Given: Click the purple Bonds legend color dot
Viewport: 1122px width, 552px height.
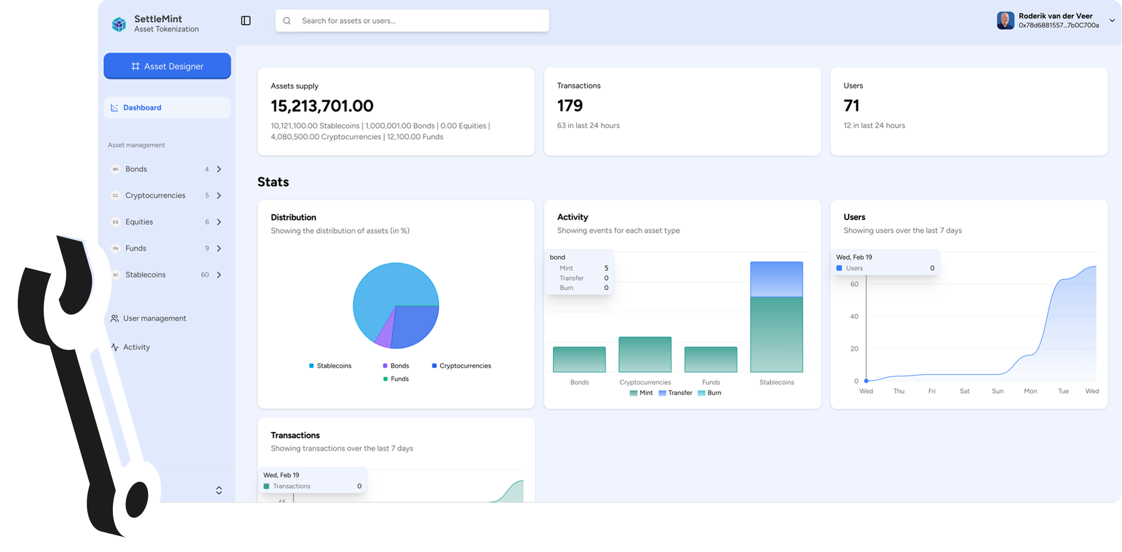Looking at the screenshot, I should point(385,366).
